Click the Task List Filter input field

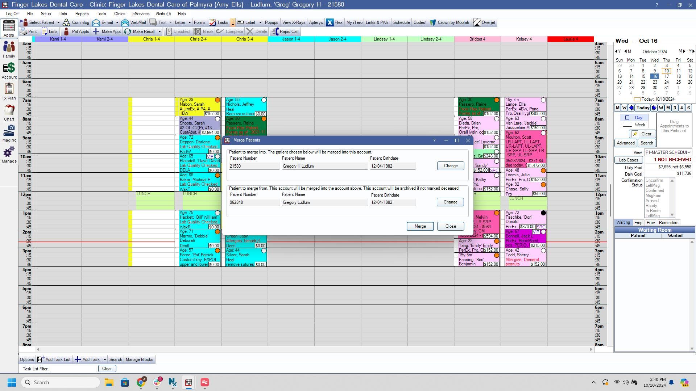73,369
